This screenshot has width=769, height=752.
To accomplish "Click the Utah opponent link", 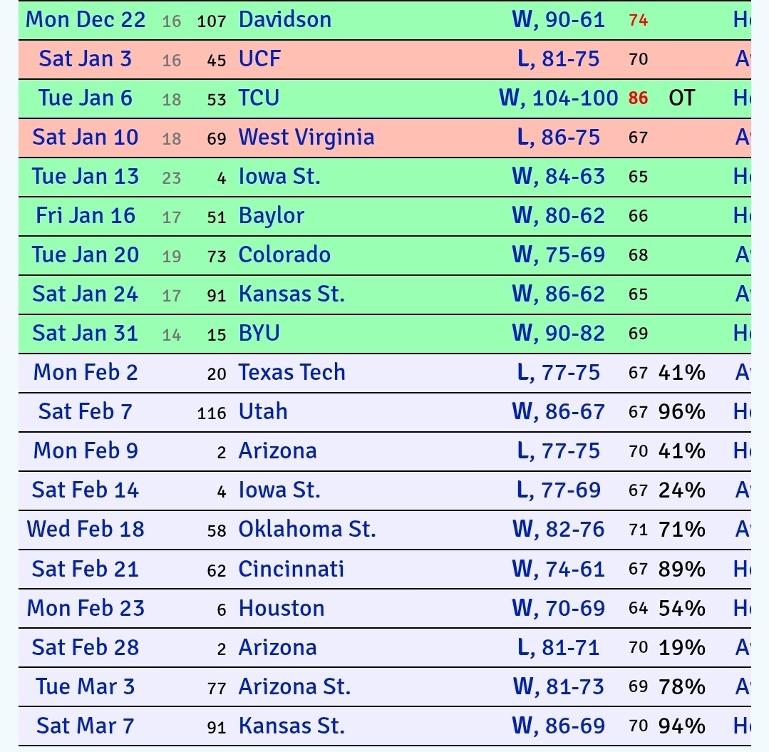I will tap(263, 411).
